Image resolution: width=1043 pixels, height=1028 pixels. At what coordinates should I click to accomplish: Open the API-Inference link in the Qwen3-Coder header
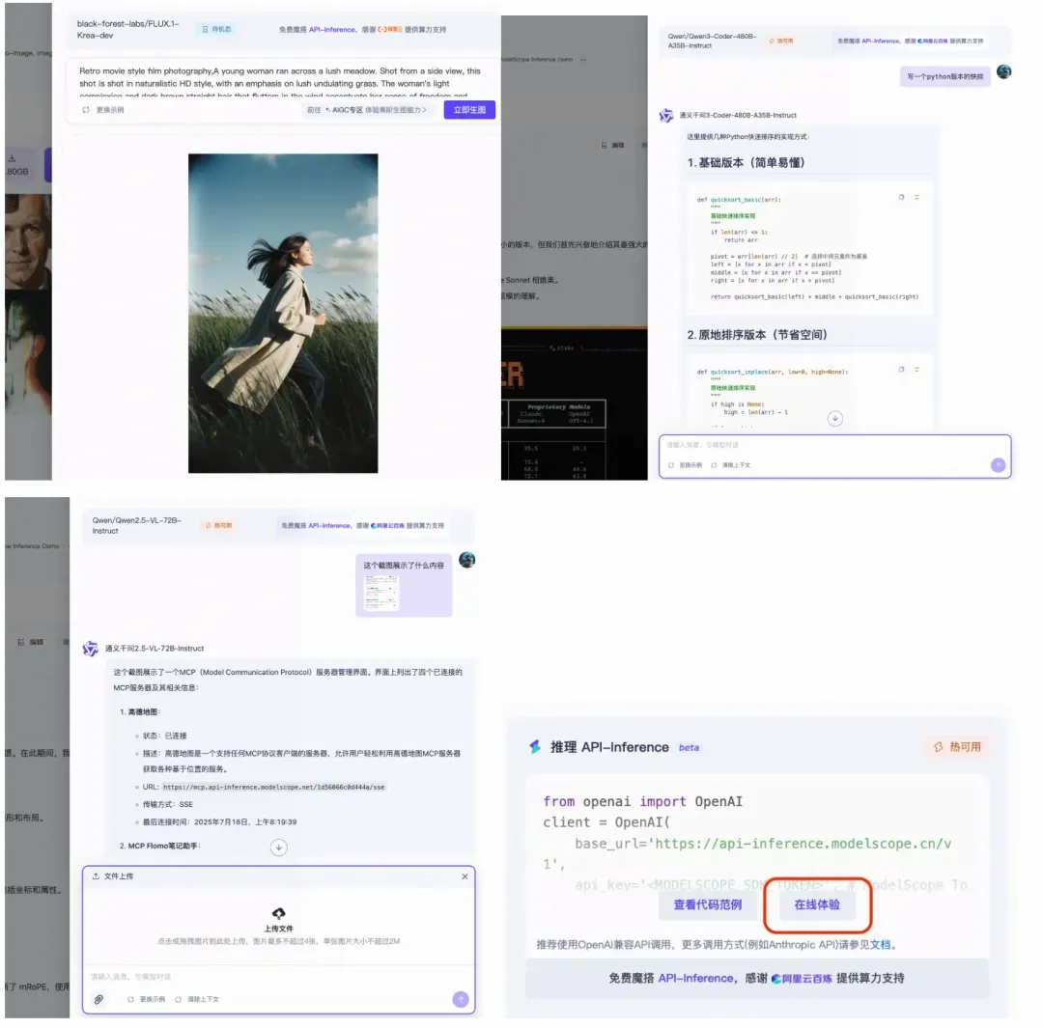(880, 42)
